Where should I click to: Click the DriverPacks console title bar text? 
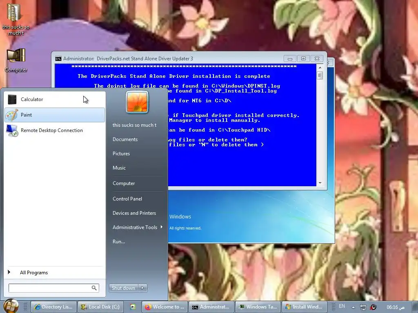128,59
